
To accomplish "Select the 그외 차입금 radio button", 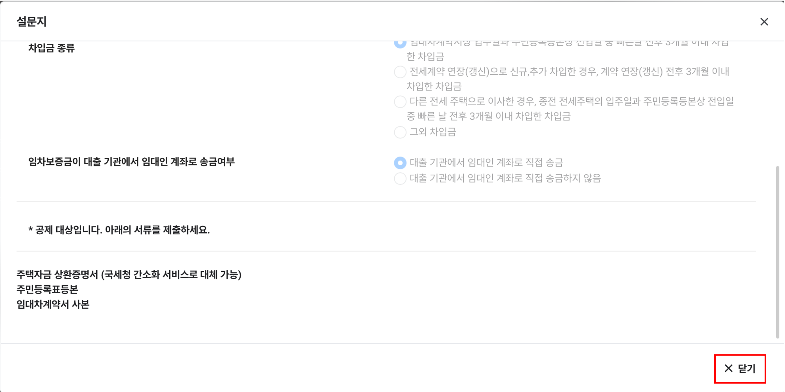I will pyautogui.click(x=400, y=132).
